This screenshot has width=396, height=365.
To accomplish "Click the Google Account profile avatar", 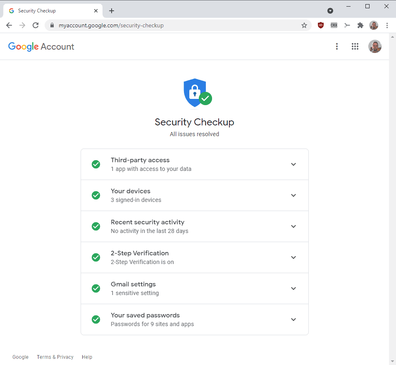I will tap(375, 46).
